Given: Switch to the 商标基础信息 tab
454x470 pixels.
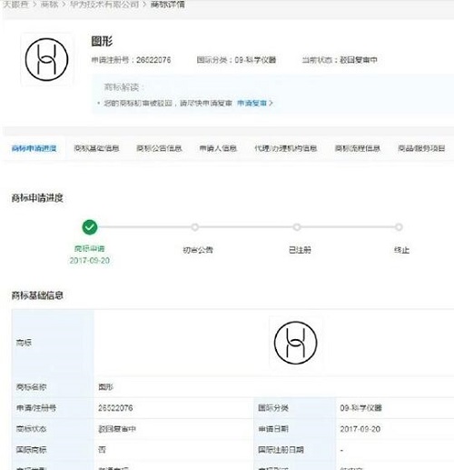Looking at the screenshot, I should pos(96,148).
